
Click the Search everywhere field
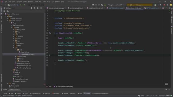point(36,5)
